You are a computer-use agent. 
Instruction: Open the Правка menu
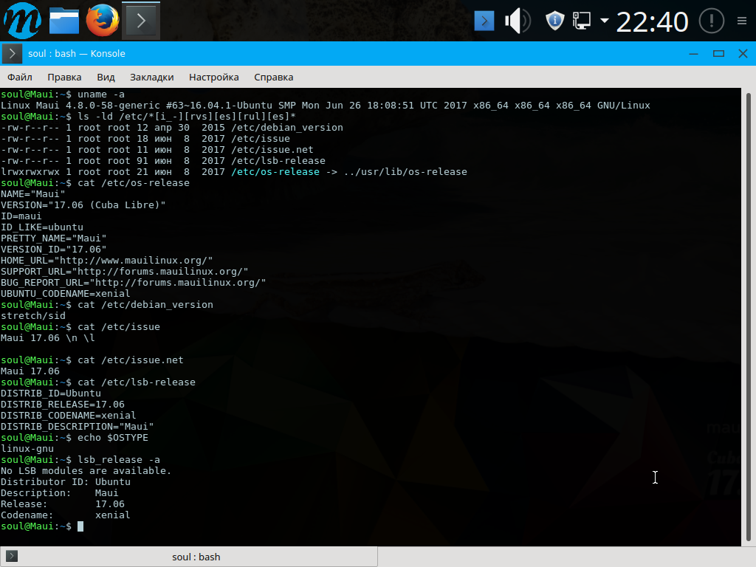pos(65,77)
